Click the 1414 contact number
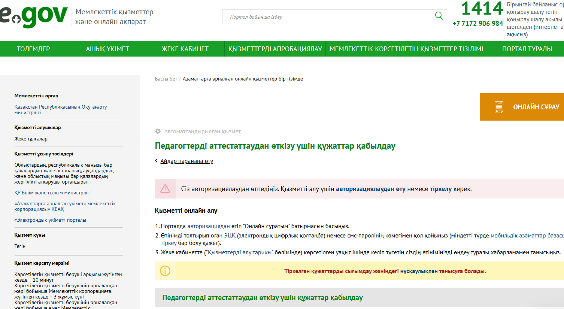564x309 pixels. click(x=482, y=9)
